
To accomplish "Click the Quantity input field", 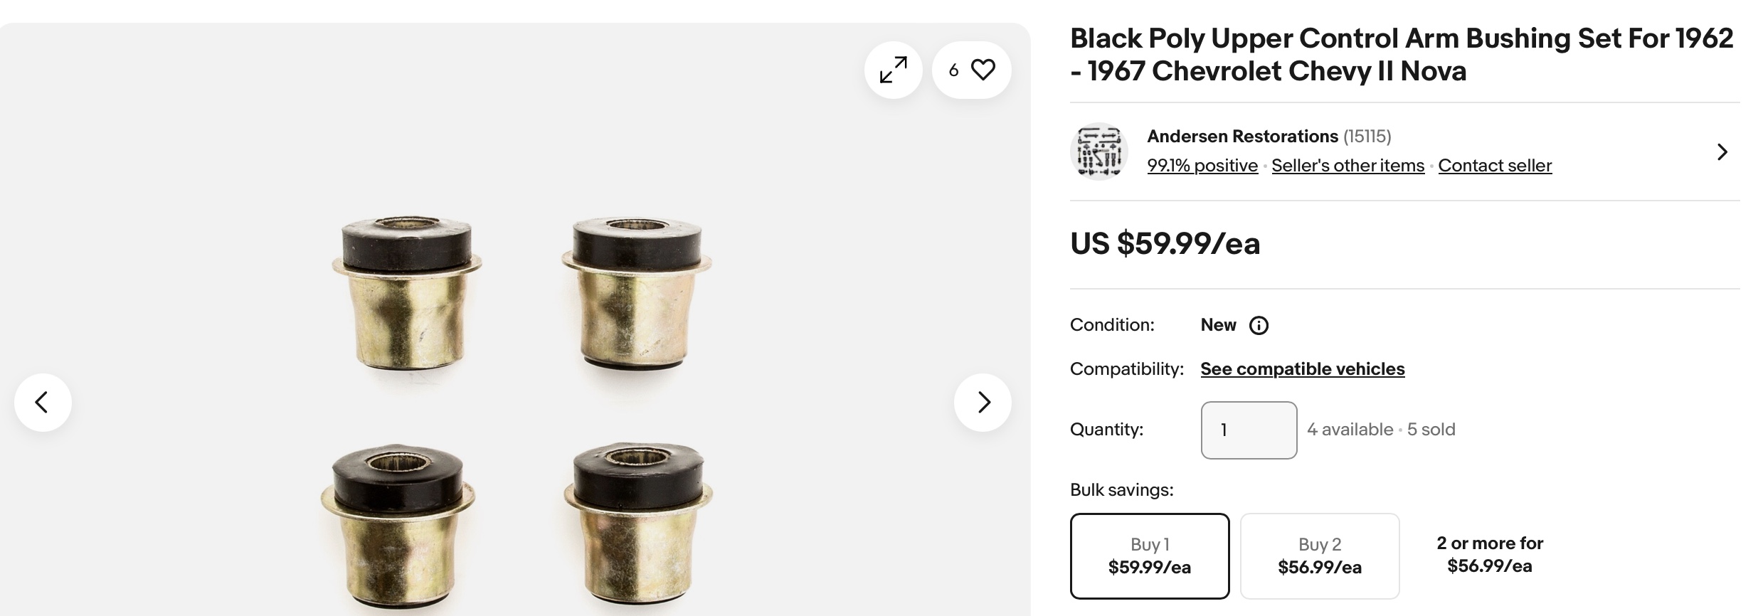I will click(1249, 430).
